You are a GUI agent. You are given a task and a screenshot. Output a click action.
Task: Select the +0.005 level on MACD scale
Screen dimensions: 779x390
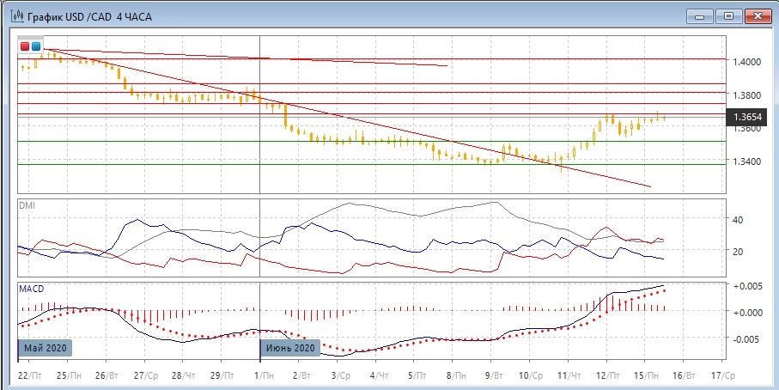click(746, 285)
